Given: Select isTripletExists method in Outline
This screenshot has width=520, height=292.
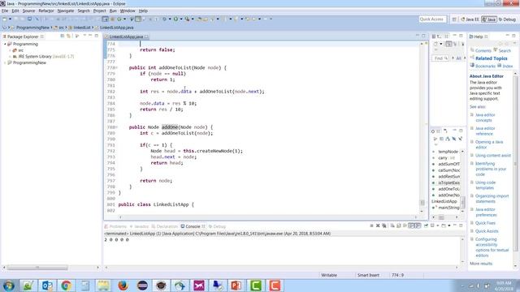Looking at the screenshot, I should coord(448,182).
